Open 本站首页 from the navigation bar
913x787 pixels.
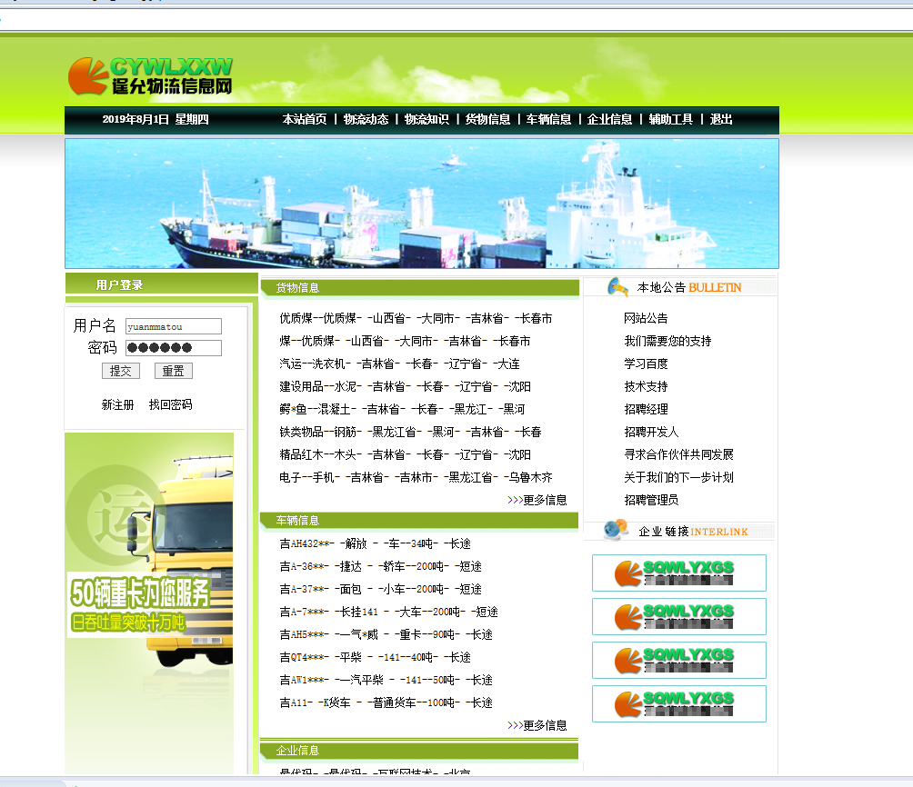click(x=305, y=119)
